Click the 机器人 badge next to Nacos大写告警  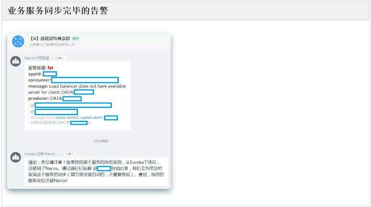[x=60, y=58]
